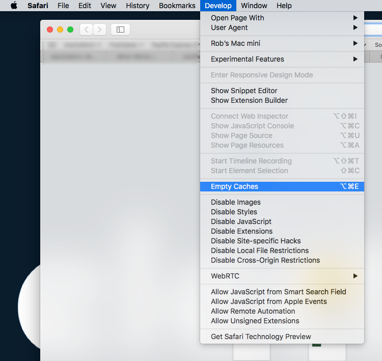382x361 pixels.
Task: Click Show Page Resources item
Action: pos(282,145)
